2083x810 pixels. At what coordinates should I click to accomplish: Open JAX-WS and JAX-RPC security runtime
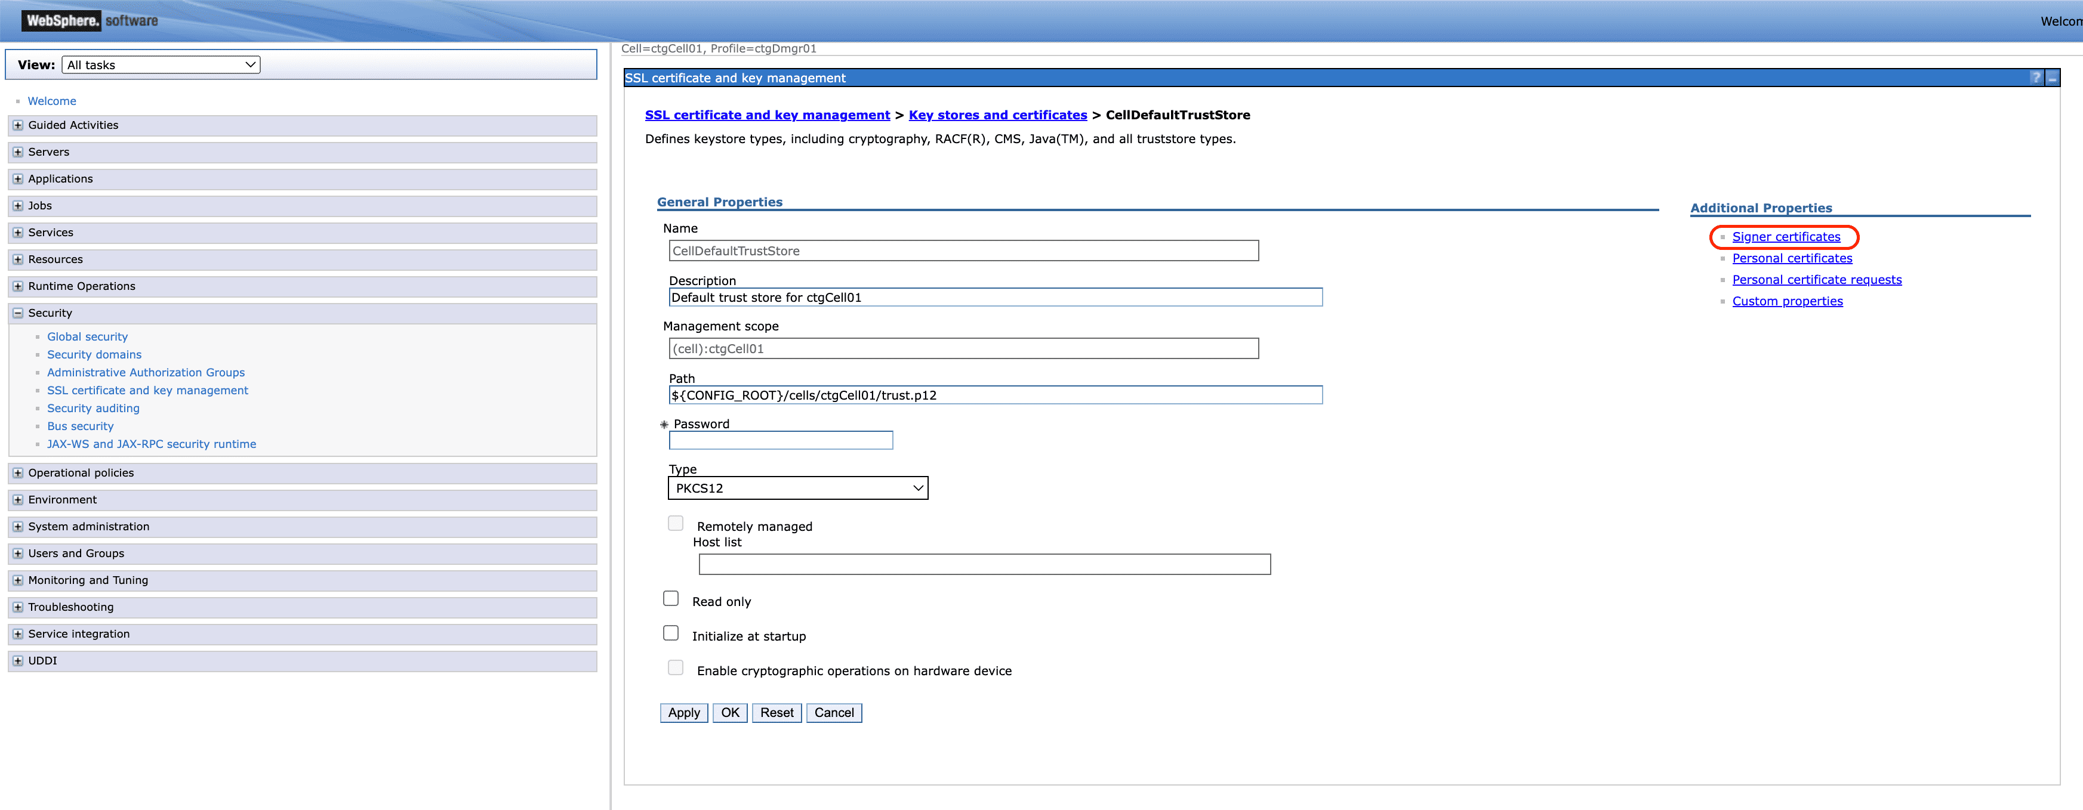click(x=151, y=444)
